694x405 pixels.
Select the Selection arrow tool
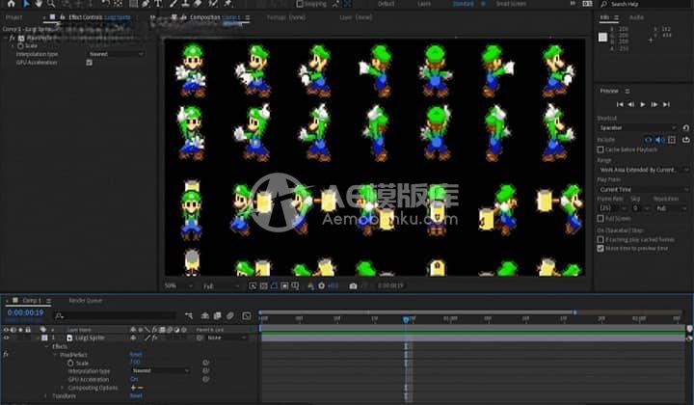tap(25, 4)
